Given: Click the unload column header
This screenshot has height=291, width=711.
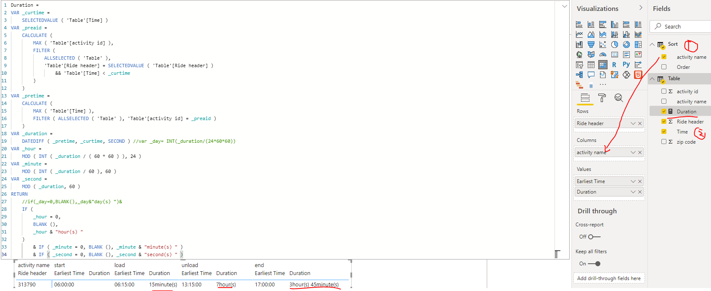Looking at the screenshot, I should click(190, 265).
